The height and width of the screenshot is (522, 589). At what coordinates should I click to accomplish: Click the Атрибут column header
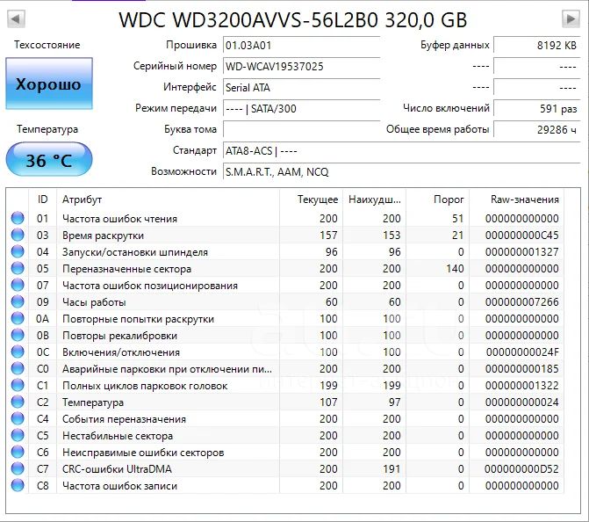click(168, 199)
